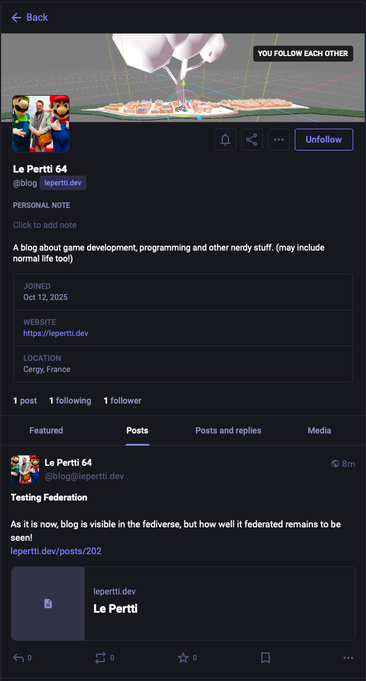This screenshot has width=366, height=681.
Task: Select the Posts and replies tab
Action: click(228, 430)
